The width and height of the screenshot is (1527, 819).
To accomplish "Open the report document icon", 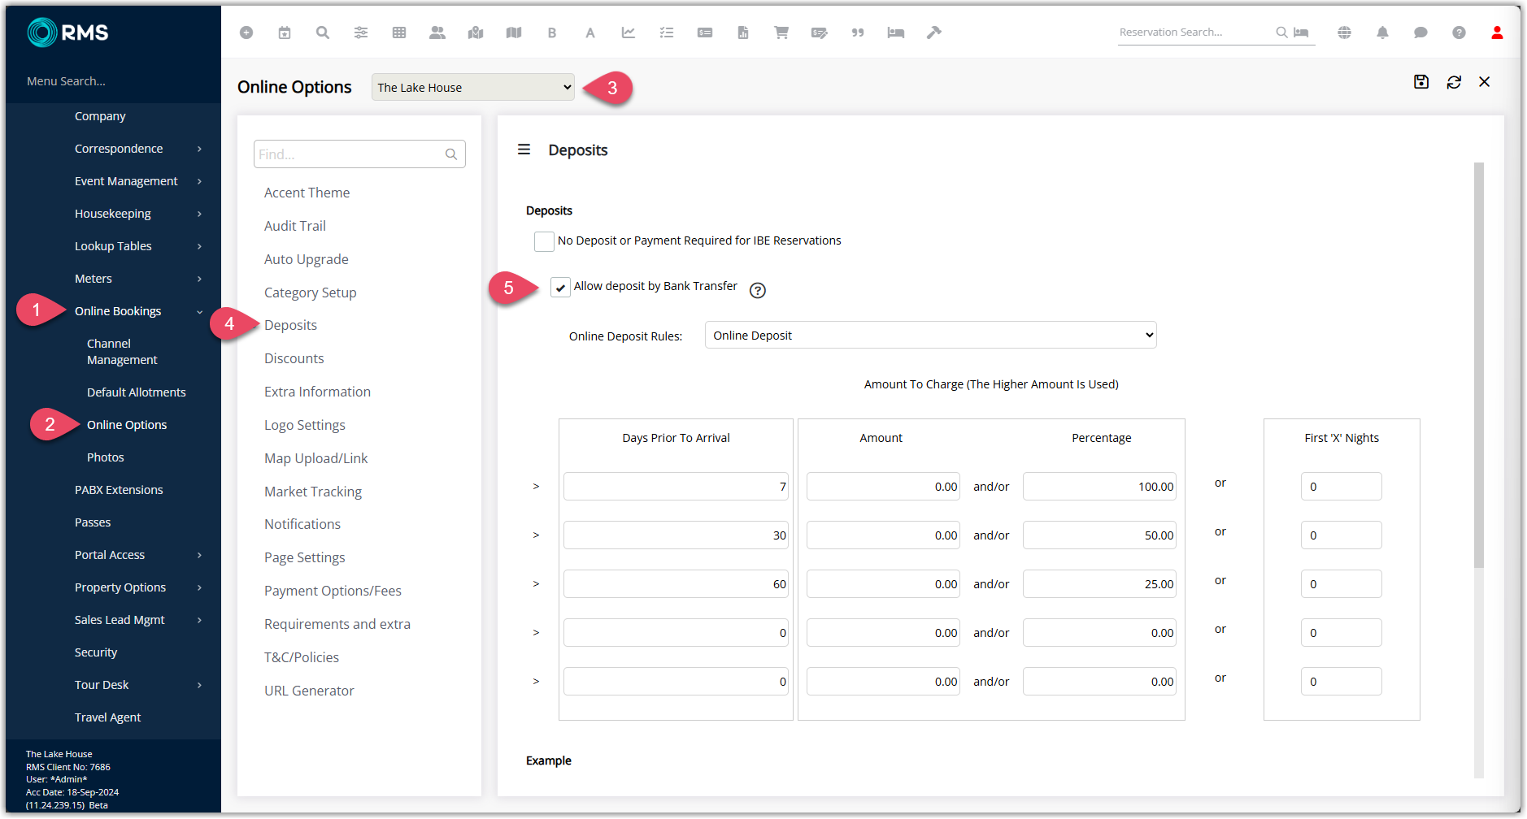I will click(x=743, y=32).
